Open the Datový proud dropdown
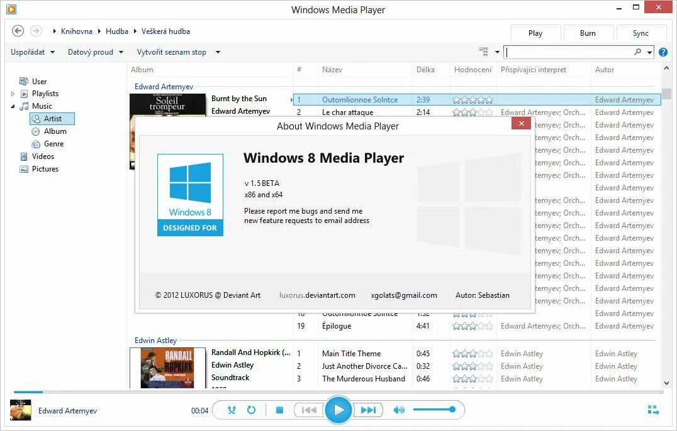Viewport: 677px width, 431px height. [x=96, y=52]
